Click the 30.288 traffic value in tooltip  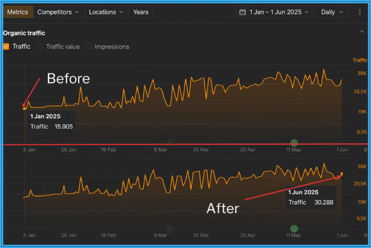(324, 202)
